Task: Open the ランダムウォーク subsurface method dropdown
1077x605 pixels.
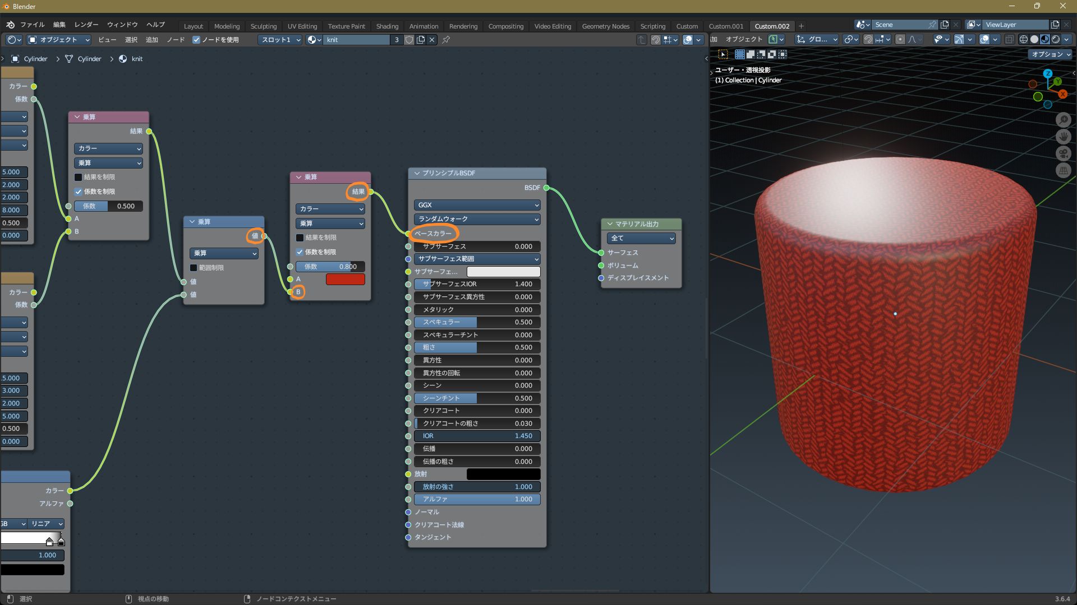Action: pos(477,219)
